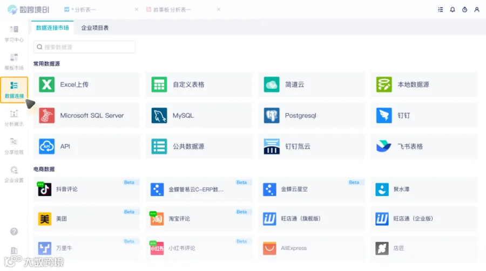486x271 pixels.
Task: Choose the 抖音评论 data source
Action: pos(86,189)
